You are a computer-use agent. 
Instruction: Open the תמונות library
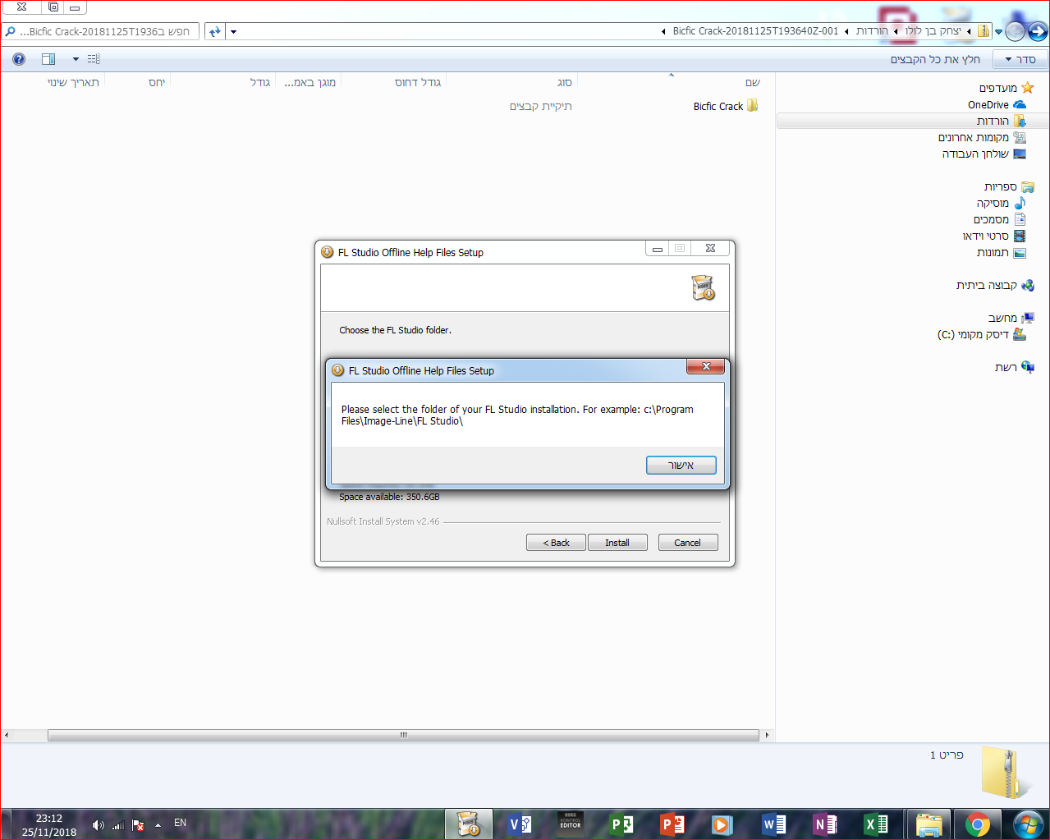click(x=1001, y=252)
